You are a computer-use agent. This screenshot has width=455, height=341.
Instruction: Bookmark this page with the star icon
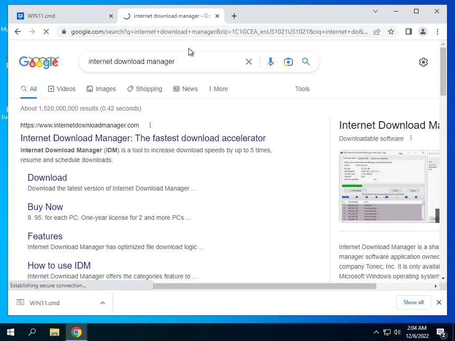[391, 32]
